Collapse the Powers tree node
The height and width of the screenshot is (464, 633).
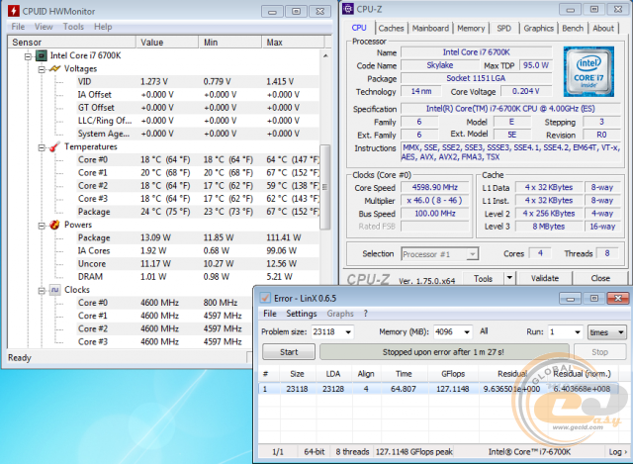tap(42, 226)
